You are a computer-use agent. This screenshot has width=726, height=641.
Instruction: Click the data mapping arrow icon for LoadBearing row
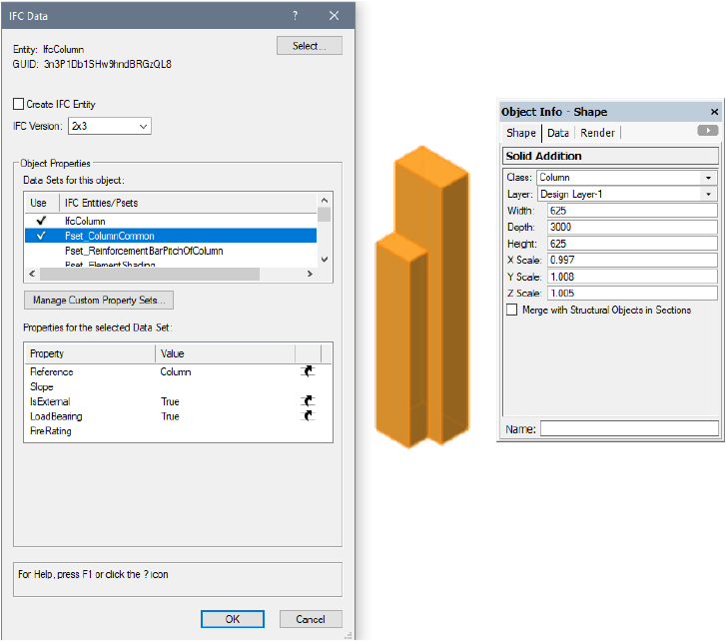(308, 415)
